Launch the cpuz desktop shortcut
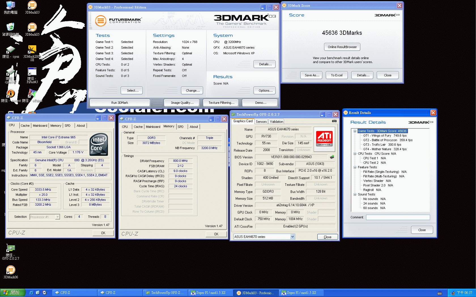 point(10,52)
